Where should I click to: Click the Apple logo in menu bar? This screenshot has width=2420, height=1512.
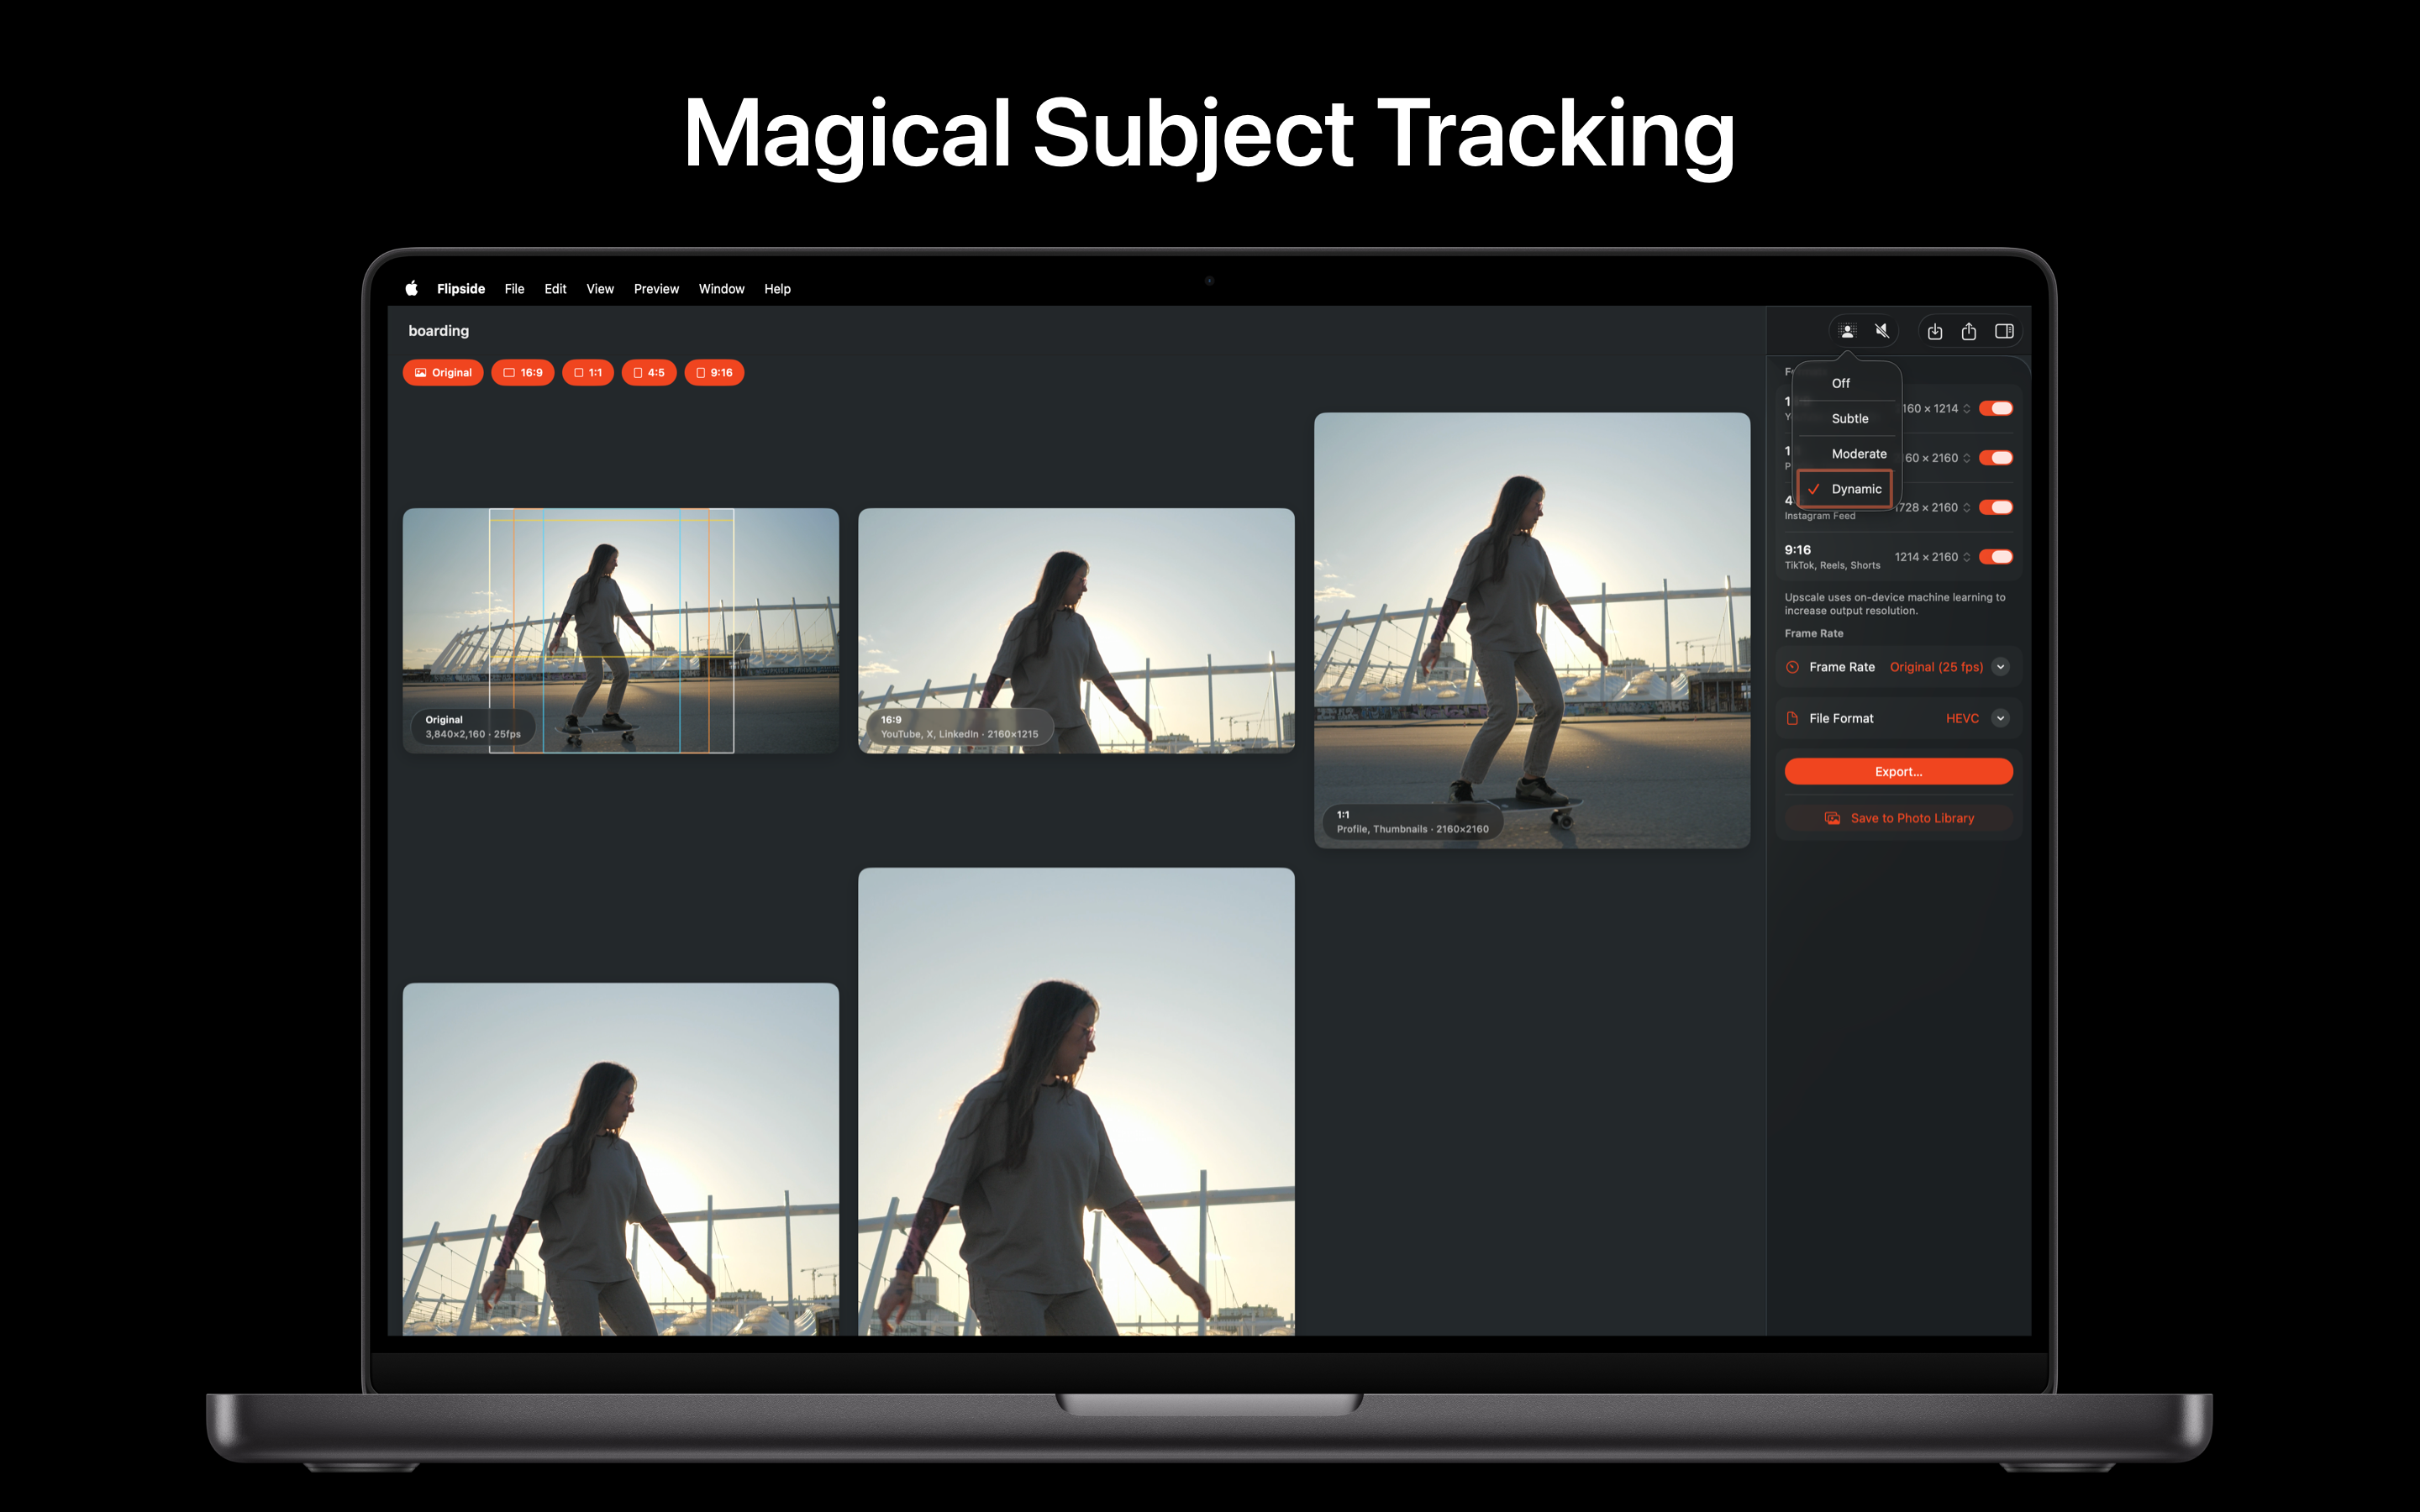[x=411, y=289]
